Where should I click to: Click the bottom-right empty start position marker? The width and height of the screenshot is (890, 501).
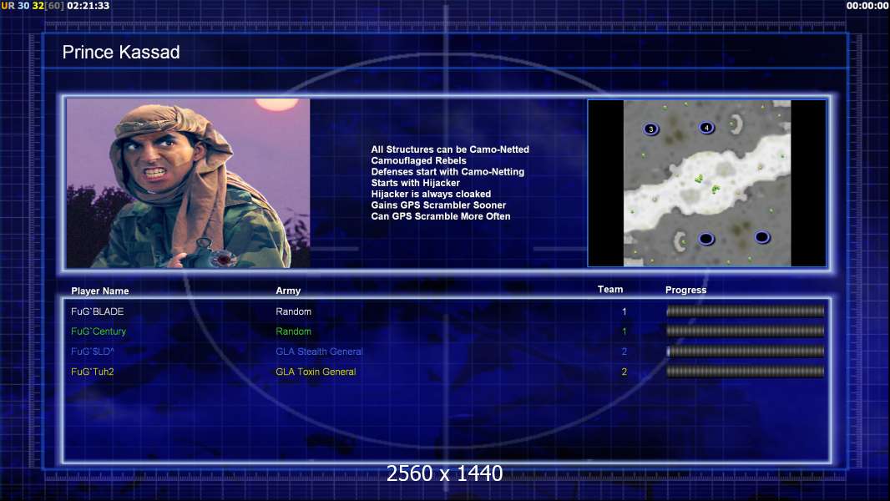(761, 237)
